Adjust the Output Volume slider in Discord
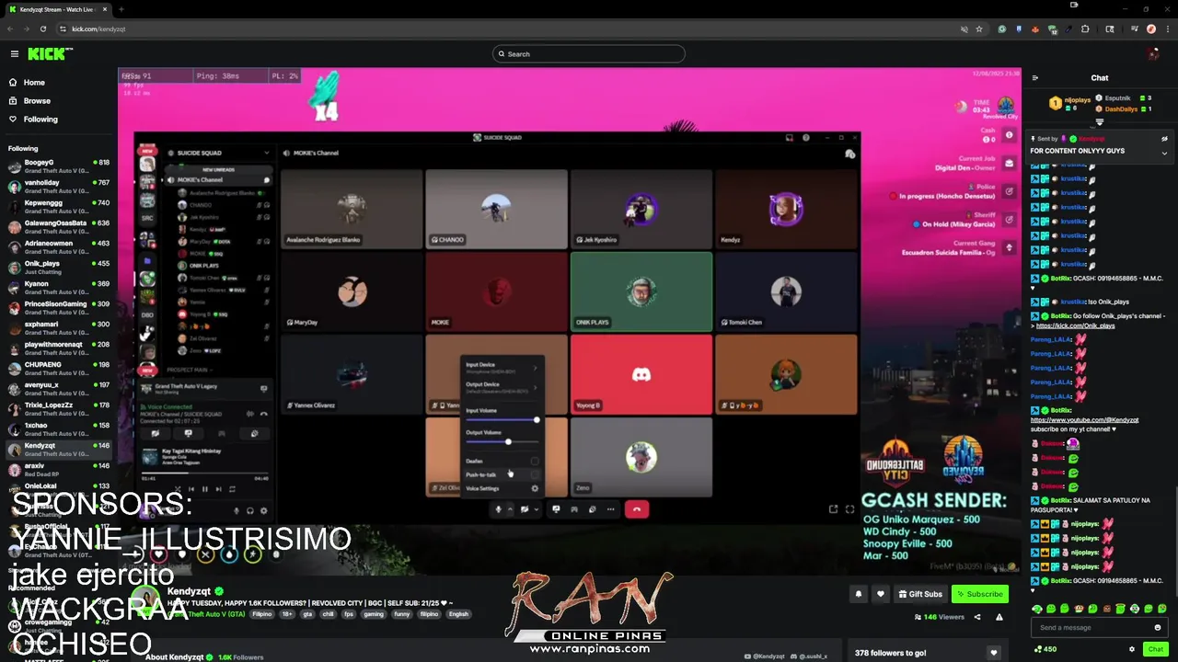This screenshot has height=662, width=1178. click(502, 442)
